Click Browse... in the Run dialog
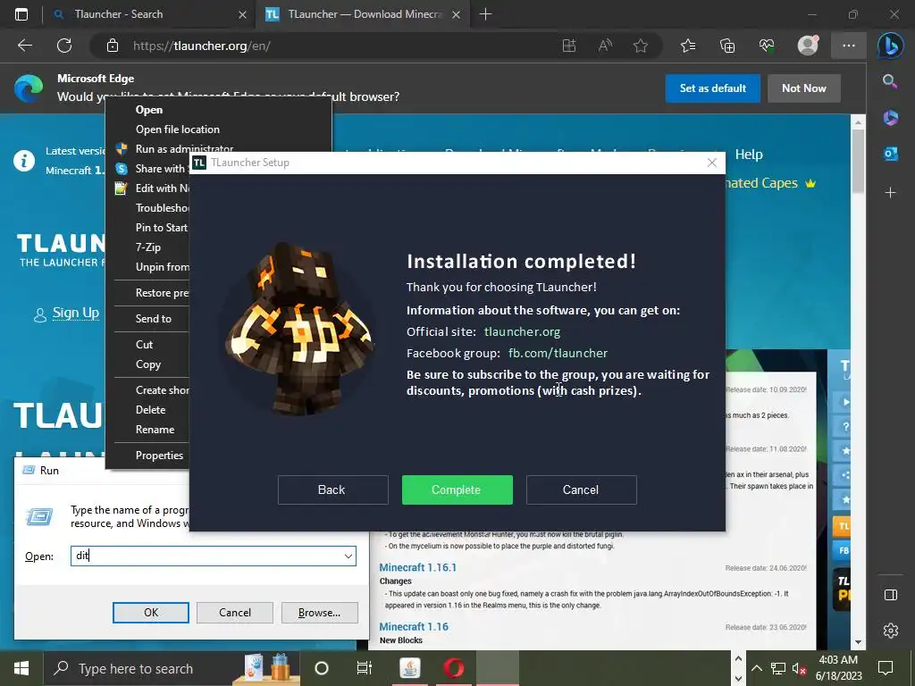Image resolution: width=915 pixels, height=686 pixels. [319, 613]
